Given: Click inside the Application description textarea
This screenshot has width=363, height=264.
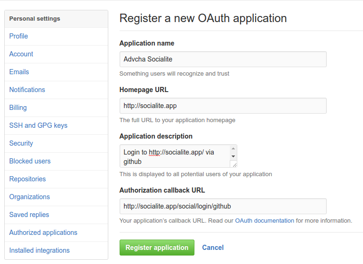Looking at the screenshot, I should click(x=174, y=156).
